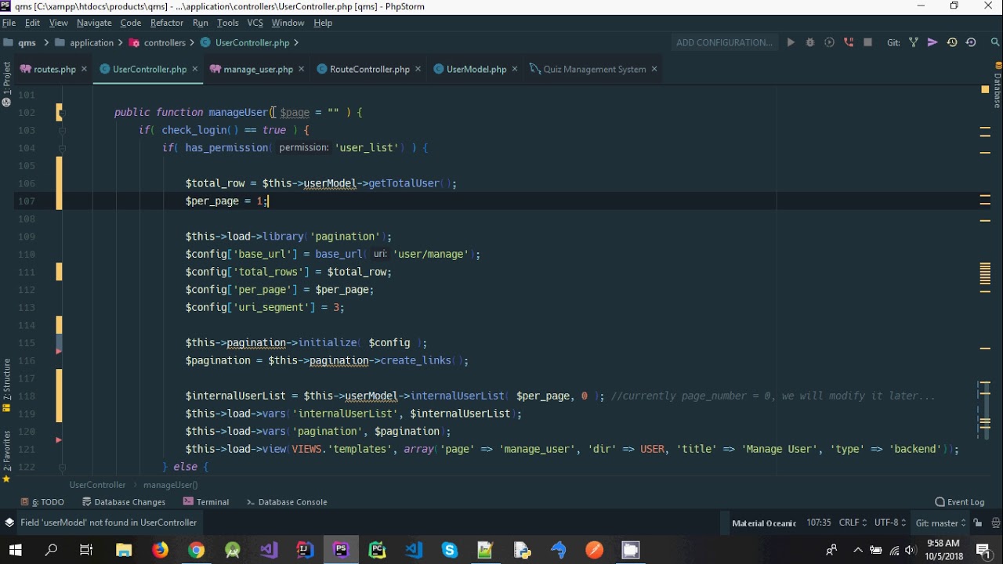Open PyCharm from the taskbar

(x=377, y=550)
